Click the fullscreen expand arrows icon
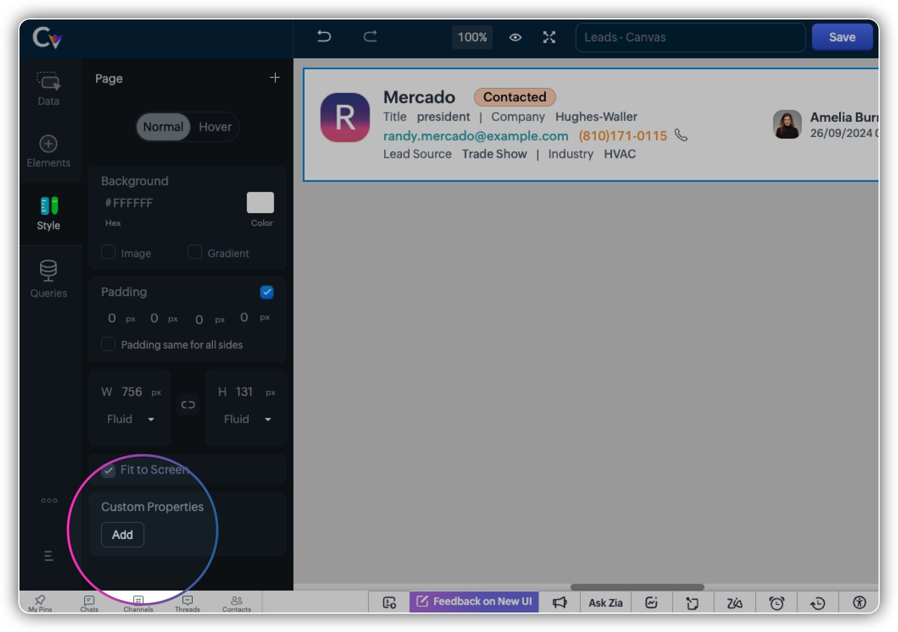 coord(549,37)
